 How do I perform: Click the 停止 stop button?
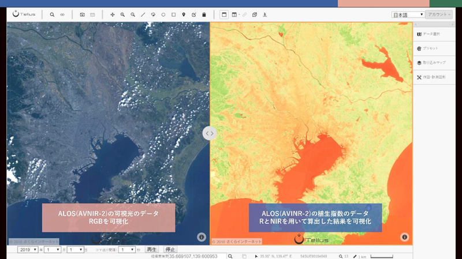170,250
